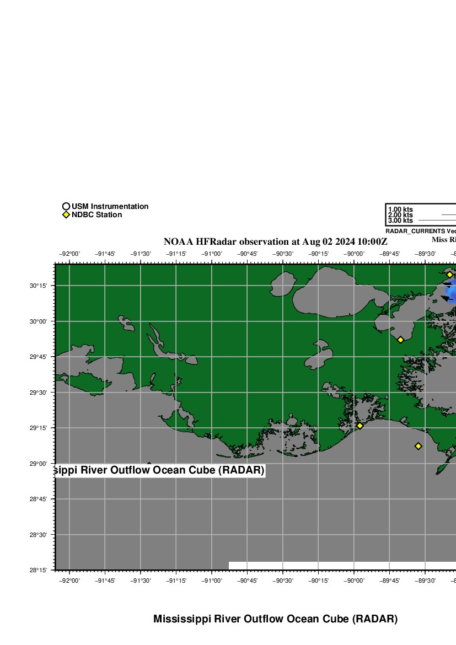Click the USM Instrumentation circle legend icon

tap(66, 207)
